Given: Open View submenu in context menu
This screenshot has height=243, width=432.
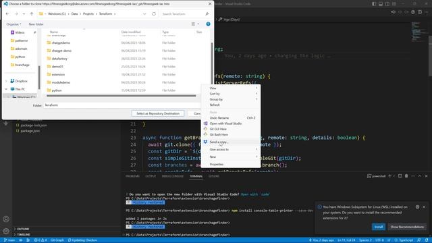Looking at the screenshot, I should [x=231, y=88].
